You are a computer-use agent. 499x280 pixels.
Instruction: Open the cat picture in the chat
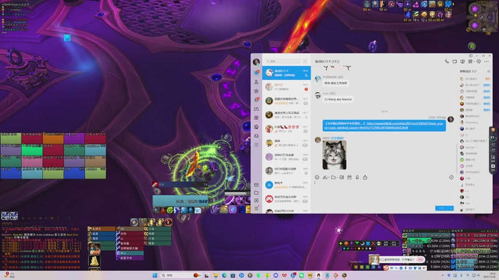(334, 155)
